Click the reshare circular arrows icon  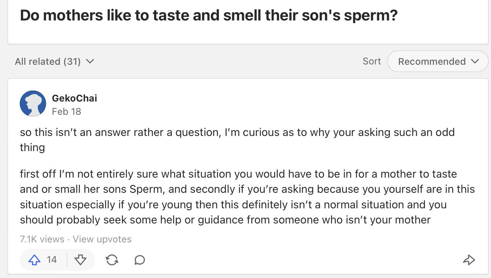112,260
